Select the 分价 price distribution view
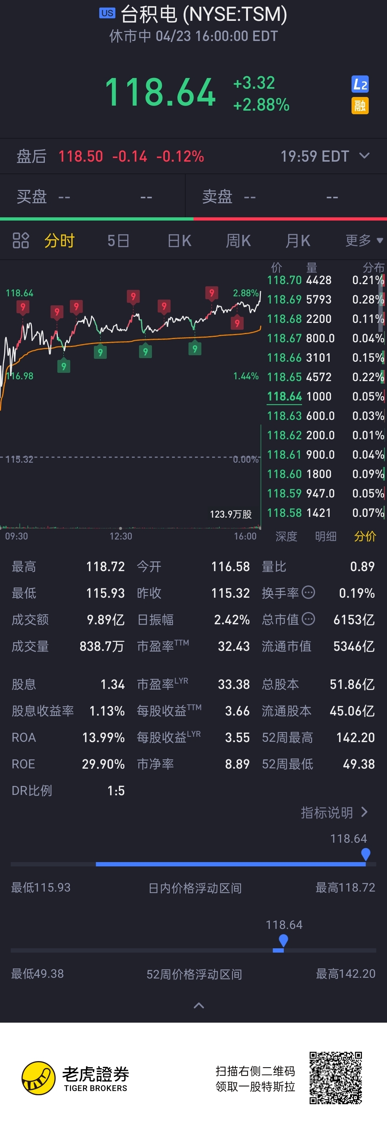This screenshot has width=387, height=1134. [x=365, y=536]
